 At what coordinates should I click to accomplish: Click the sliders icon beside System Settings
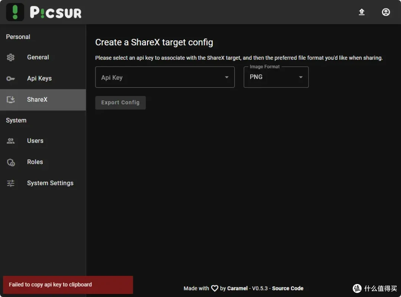tap(10, 183)
